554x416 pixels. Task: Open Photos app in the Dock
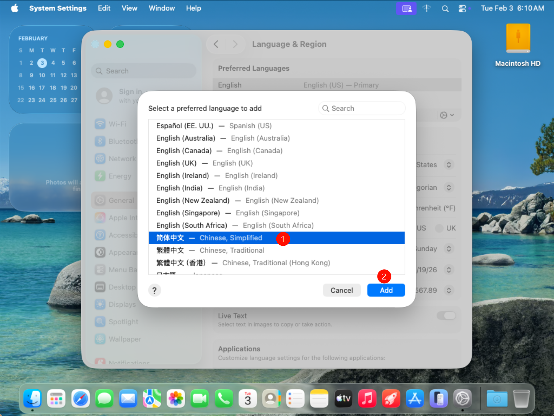point(176,399)
